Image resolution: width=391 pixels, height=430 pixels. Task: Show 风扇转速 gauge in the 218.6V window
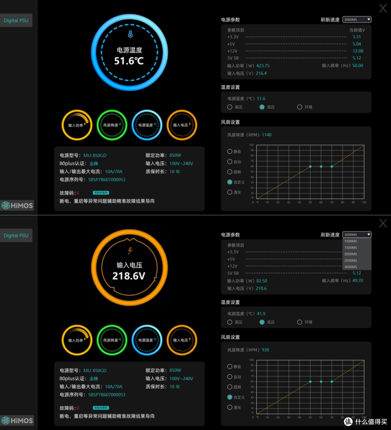112,340
